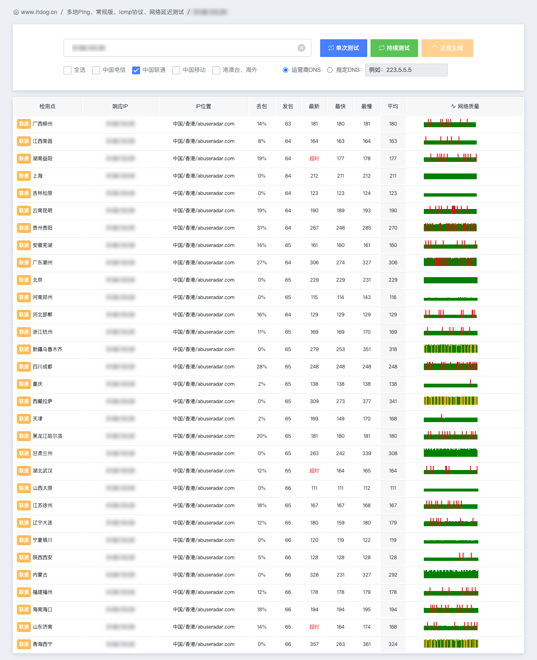Click the 网络质量 column header

(x=465, y=107)
